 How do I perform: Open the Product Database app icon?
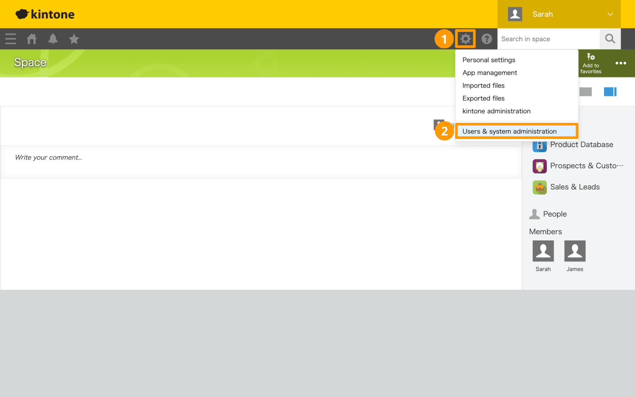click(539, 145)
